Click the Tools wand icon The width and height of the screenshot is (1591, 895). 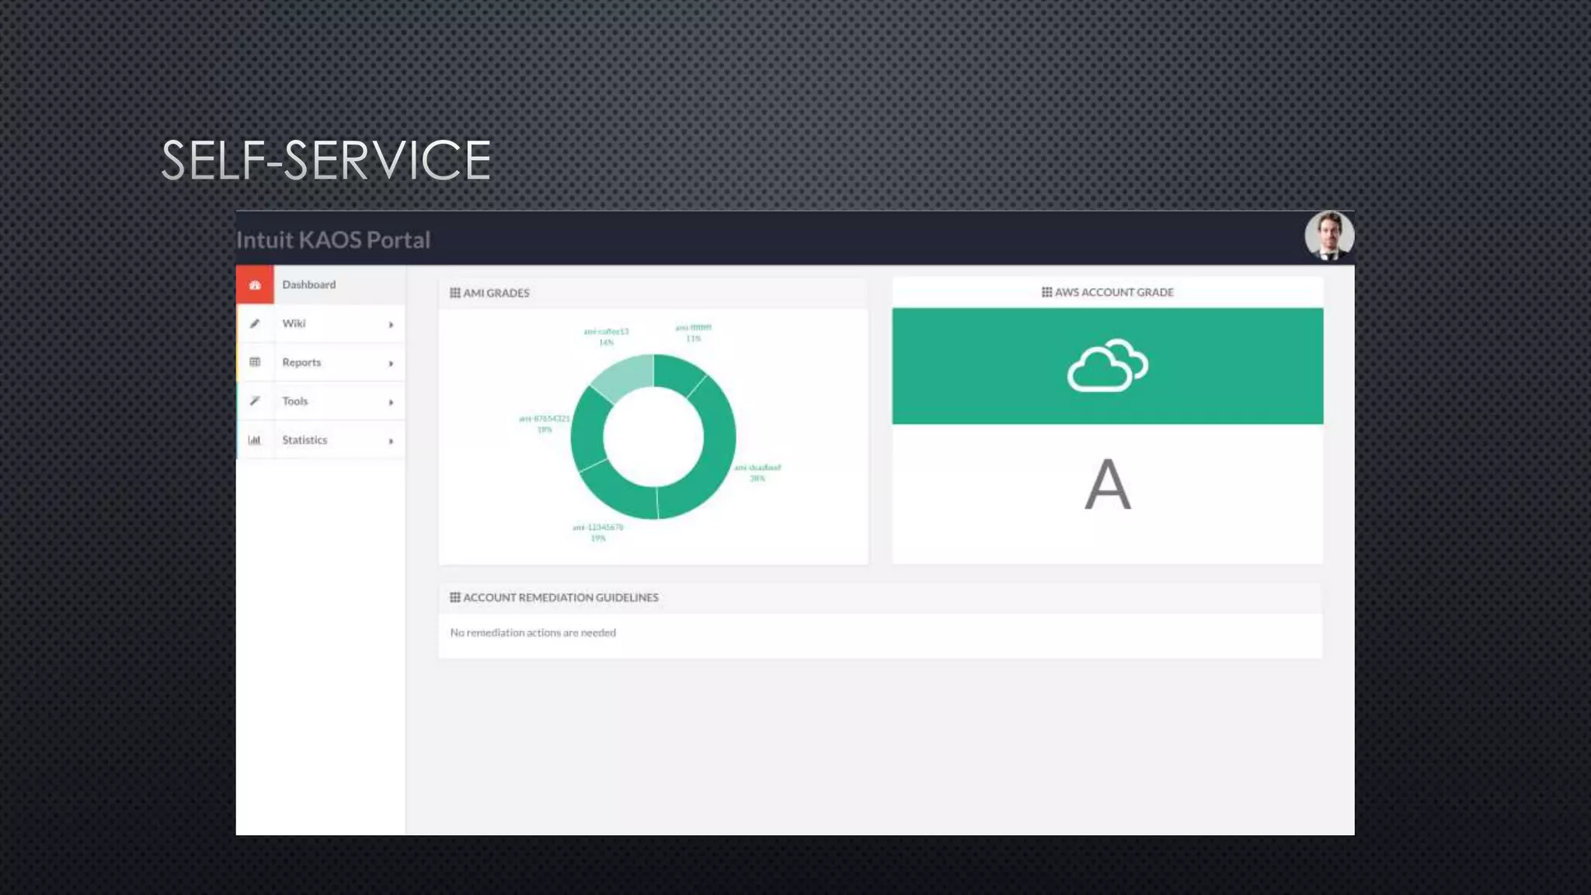[255, 401]
